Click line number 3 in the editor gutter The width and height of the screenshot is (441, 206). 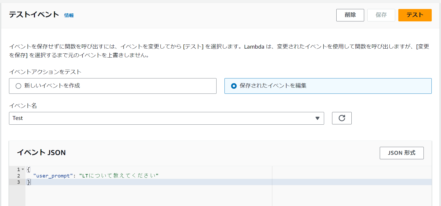pyautogui.click(x=19, y=182)
